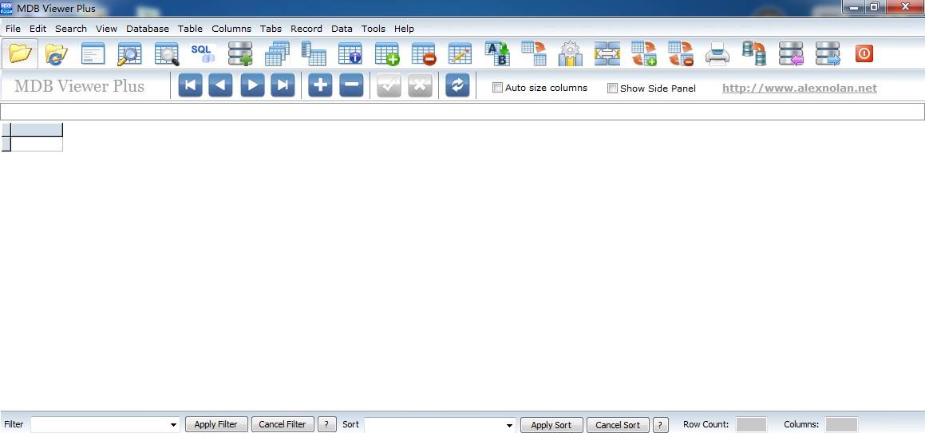The image size is (925, 433).
Task: Click the Apply Filter button
Action: [216, 424]
